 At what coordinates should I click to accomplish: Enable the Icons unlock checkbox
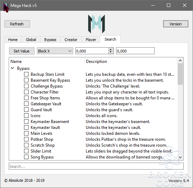pyautogui.click(x=26, y=116)
